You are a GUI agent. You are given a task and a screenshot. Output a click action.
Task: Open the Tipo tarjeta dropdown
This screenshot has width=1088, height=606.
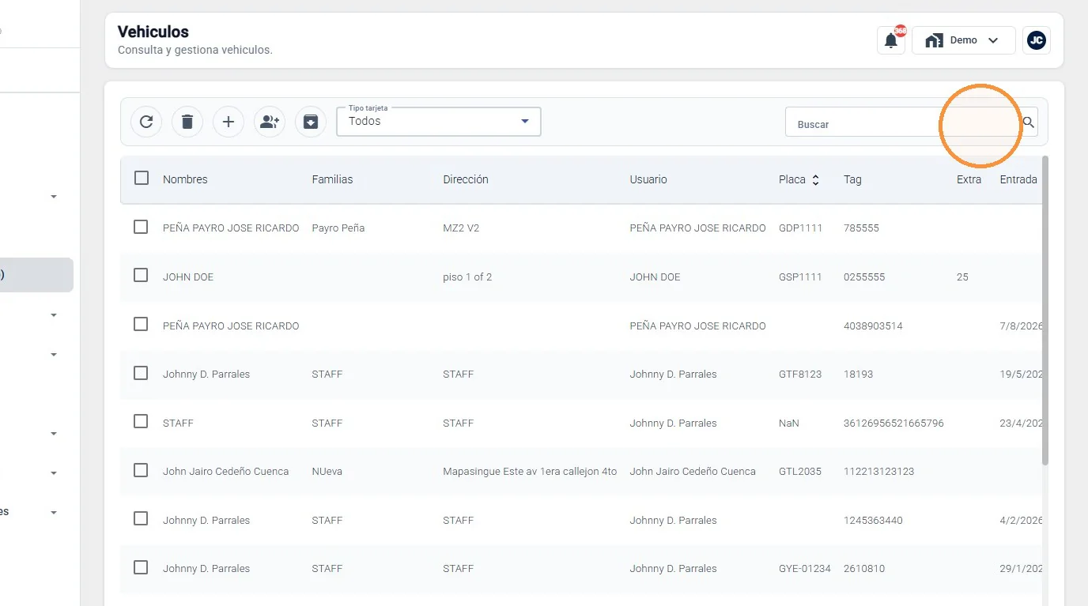coord(439,122)
